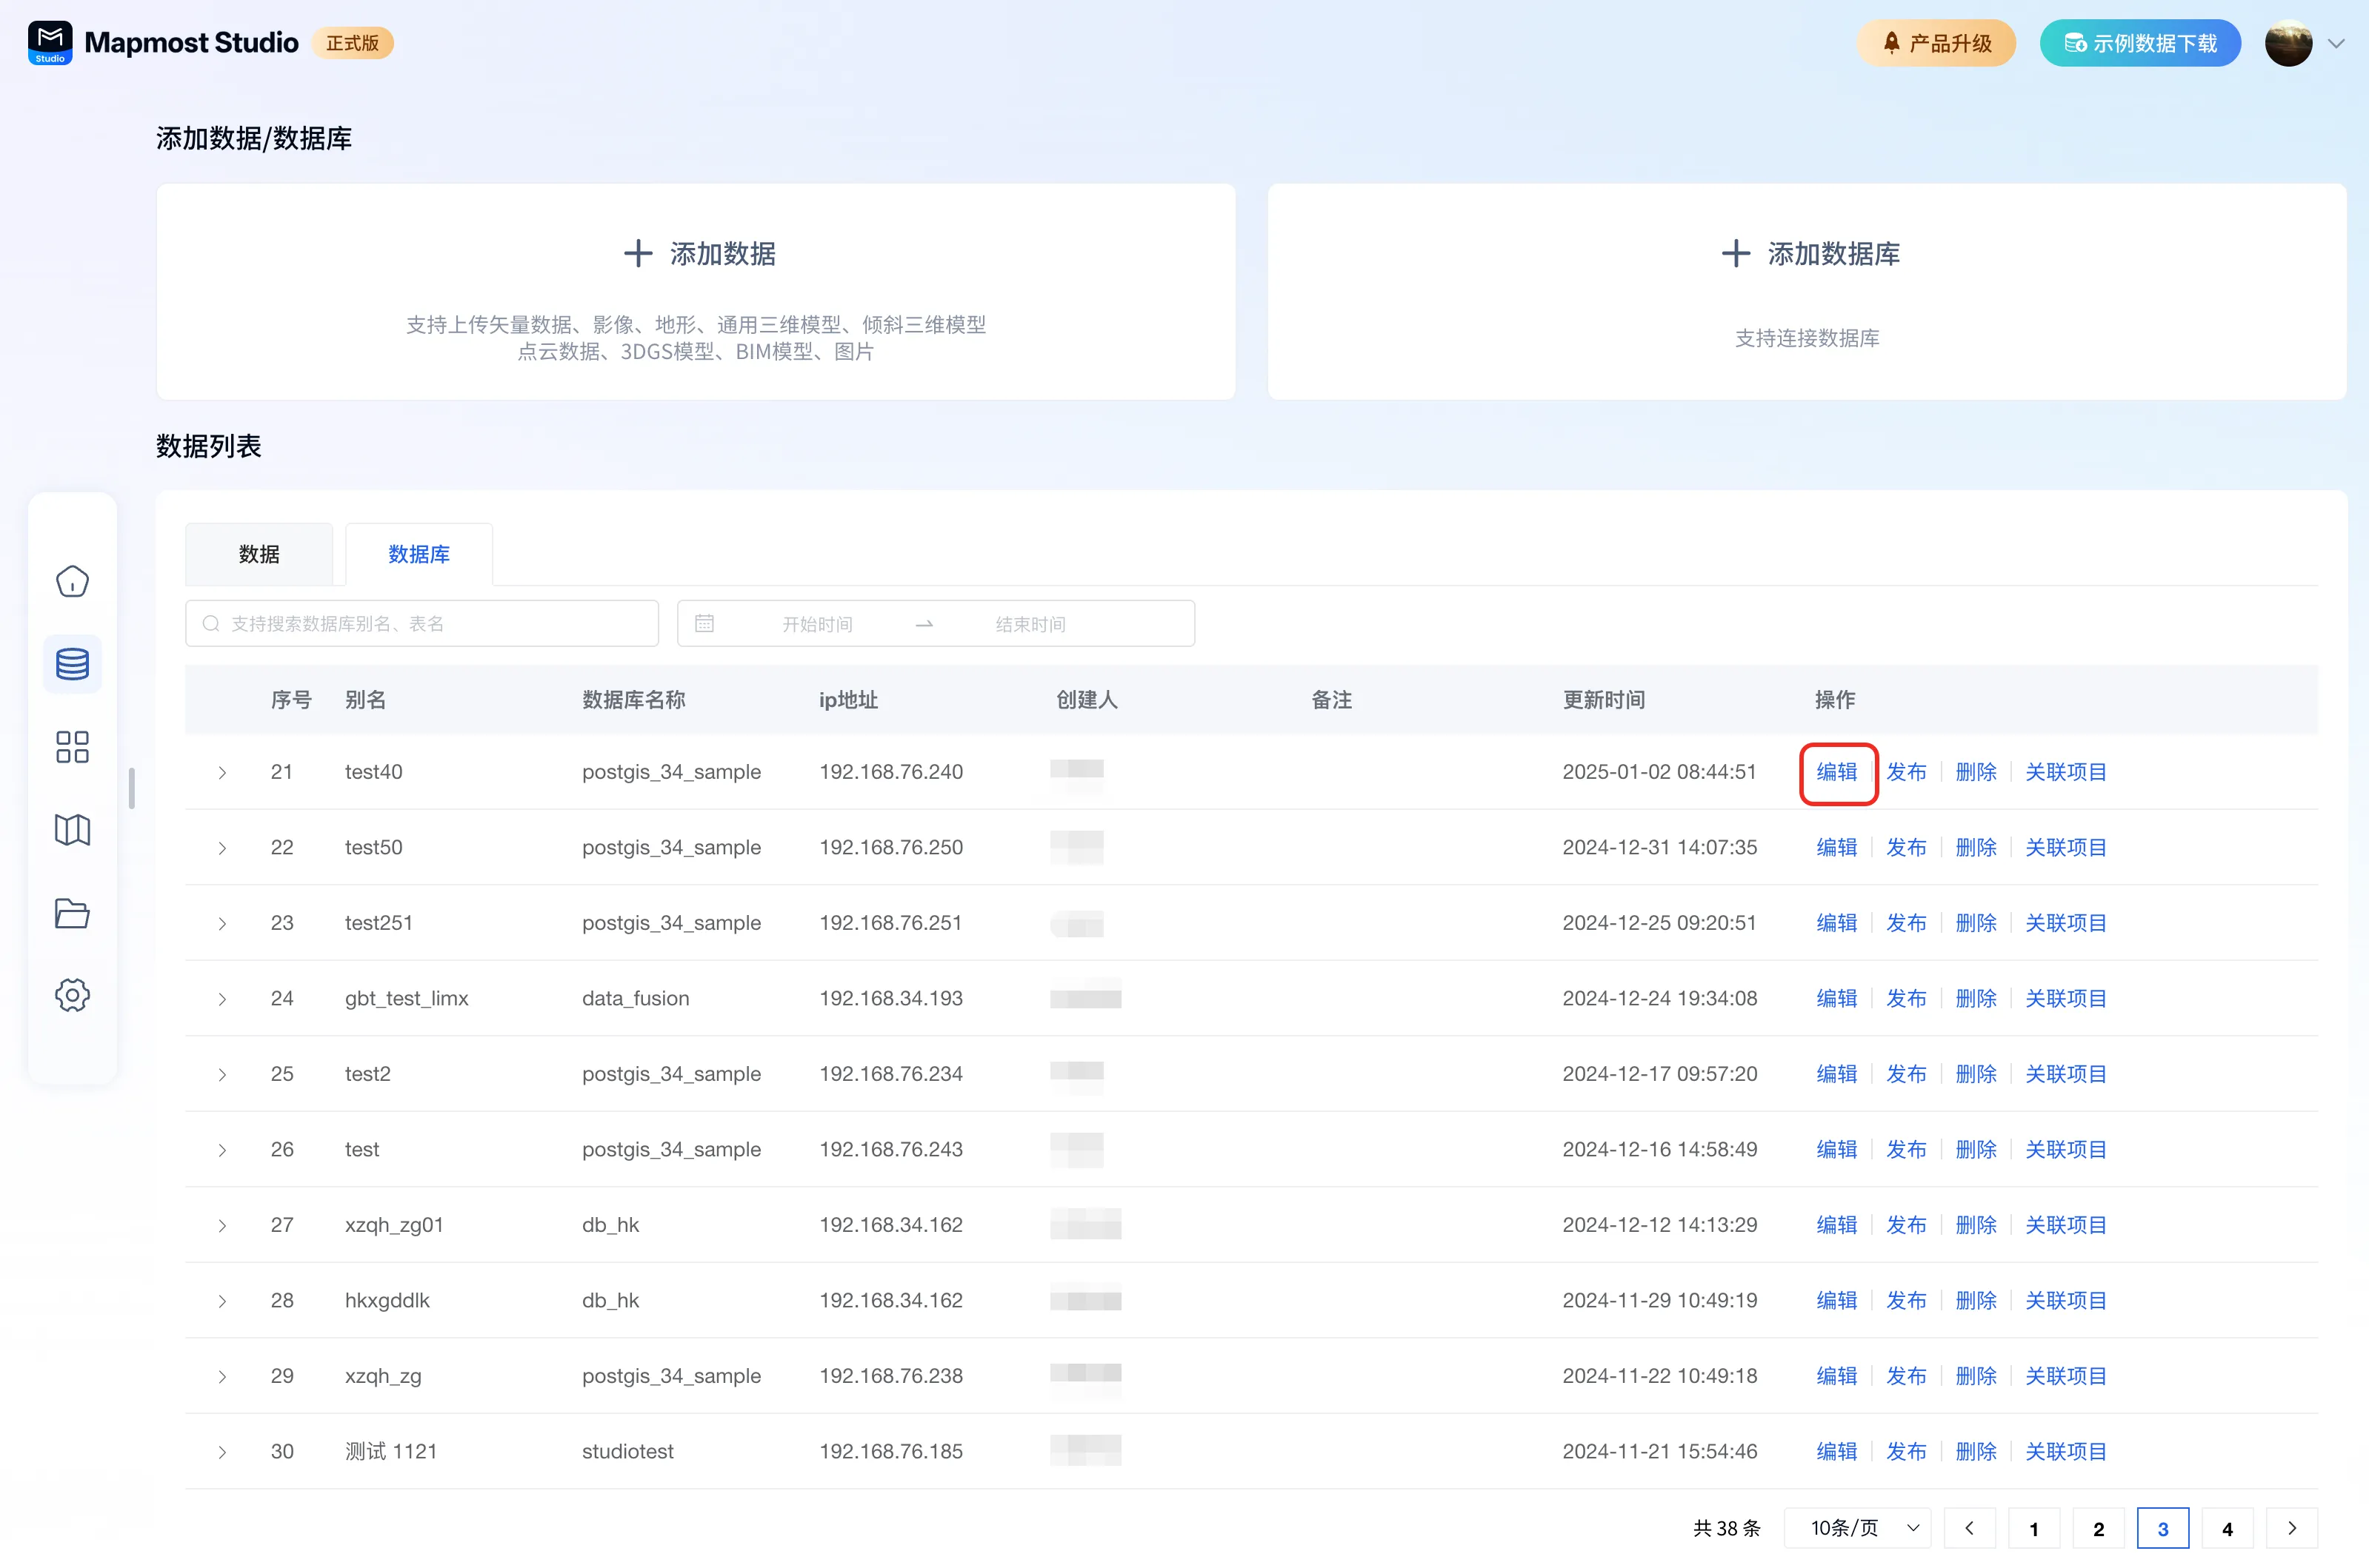This screenshot has height=1568, width=2369.
Task: Click the 产品升级 button
Action: [x=1936, y=43]
